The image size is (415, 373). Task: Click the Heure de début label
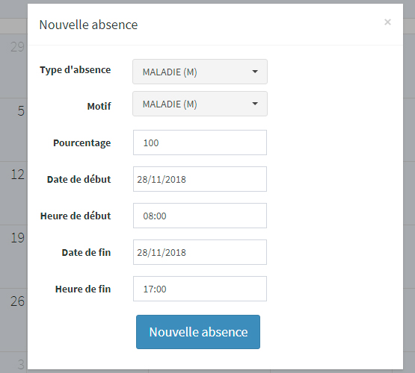76,216
